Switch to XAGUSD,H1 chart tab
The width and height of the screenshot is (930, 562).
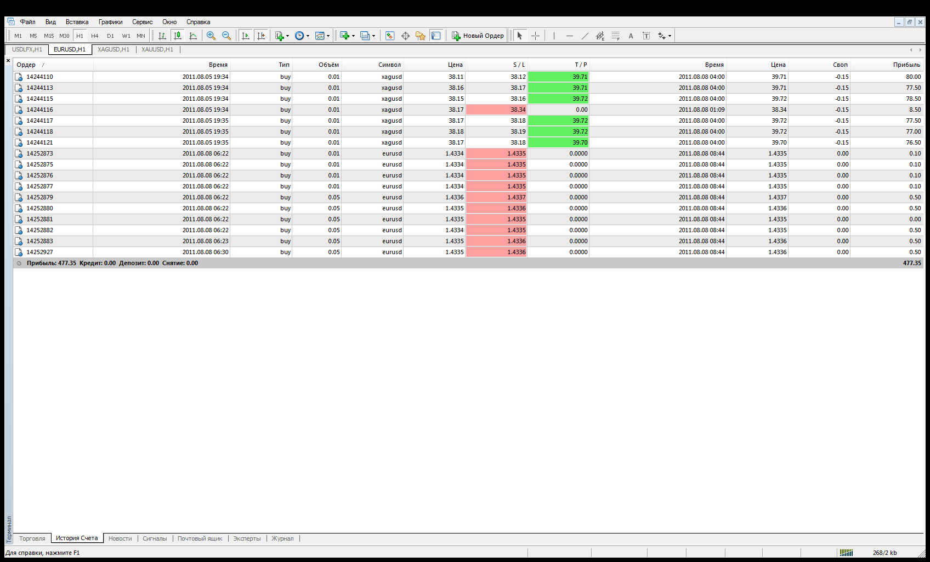click(x=114, y=49)
